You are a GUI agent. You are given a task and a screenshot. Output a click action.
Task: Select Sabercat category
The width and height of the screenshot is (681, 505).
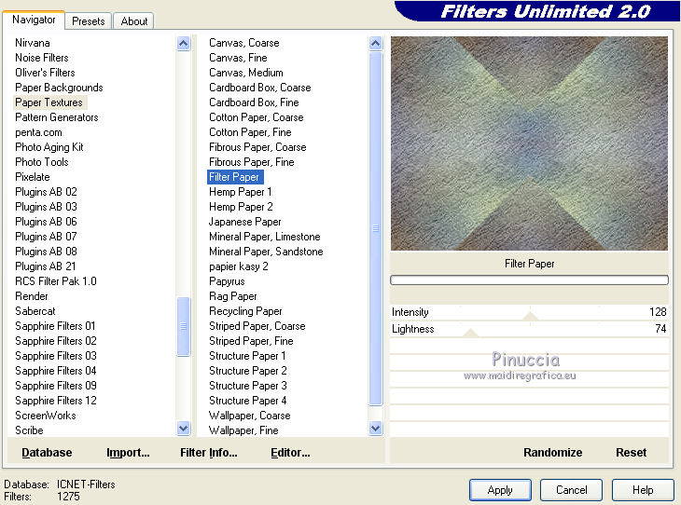point(35,311)
